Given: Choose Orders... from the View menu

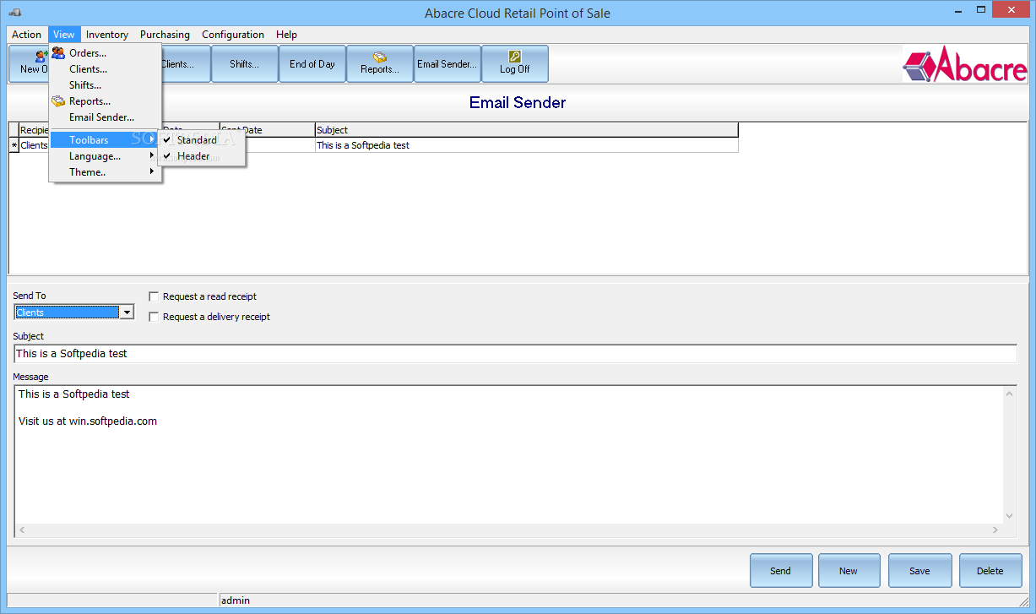Looking at the screenshot, I should coord(105,53).
